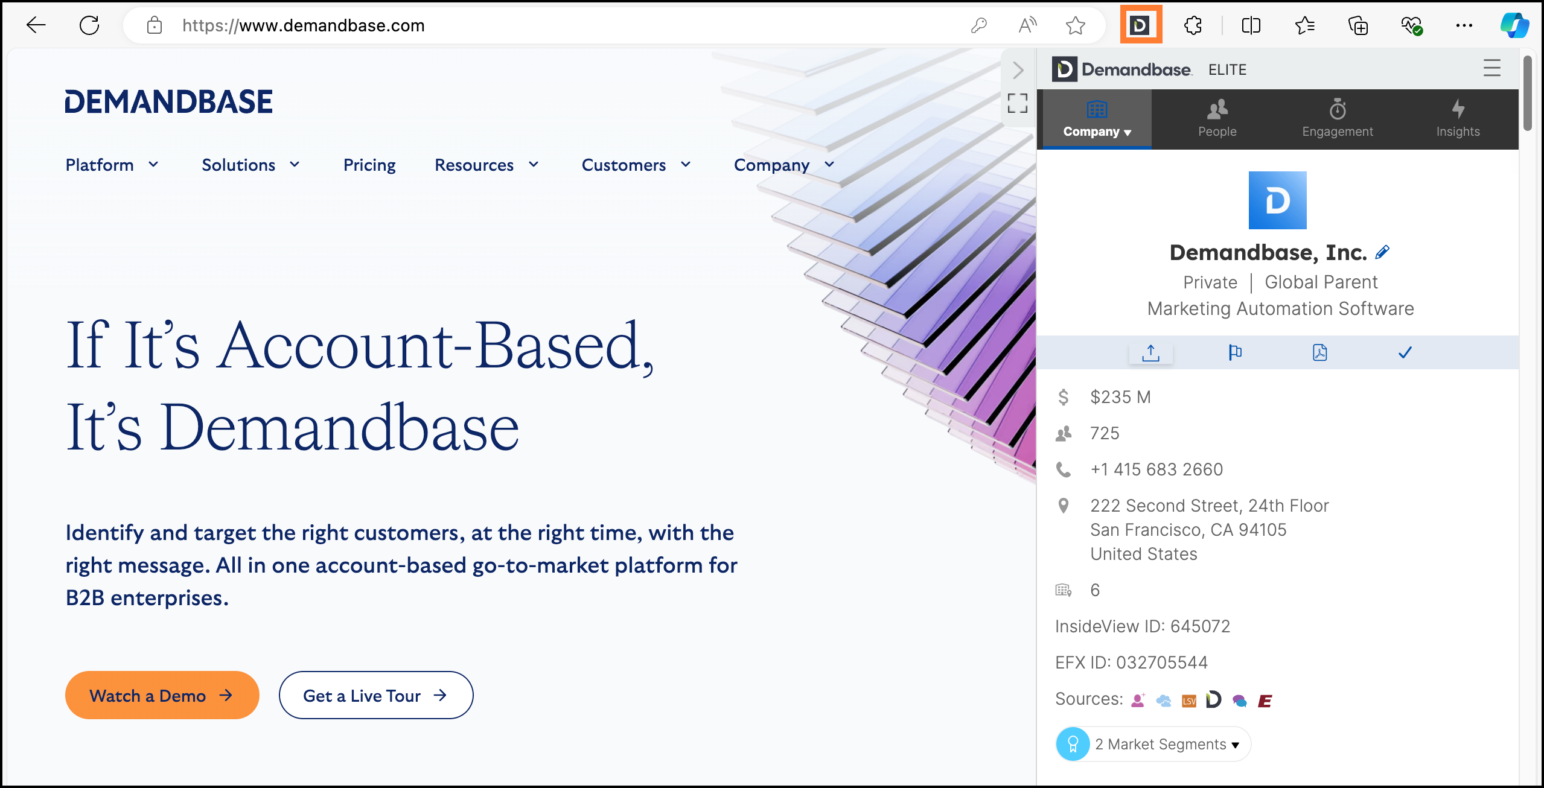Expand the Platform menu on the website
The image size is (1544, 788).
112,165
